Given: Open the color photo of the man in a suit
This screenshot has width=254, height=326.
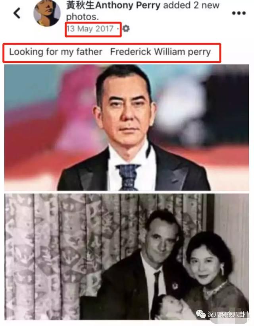Looking at the screenshot, I should [127, 127].
